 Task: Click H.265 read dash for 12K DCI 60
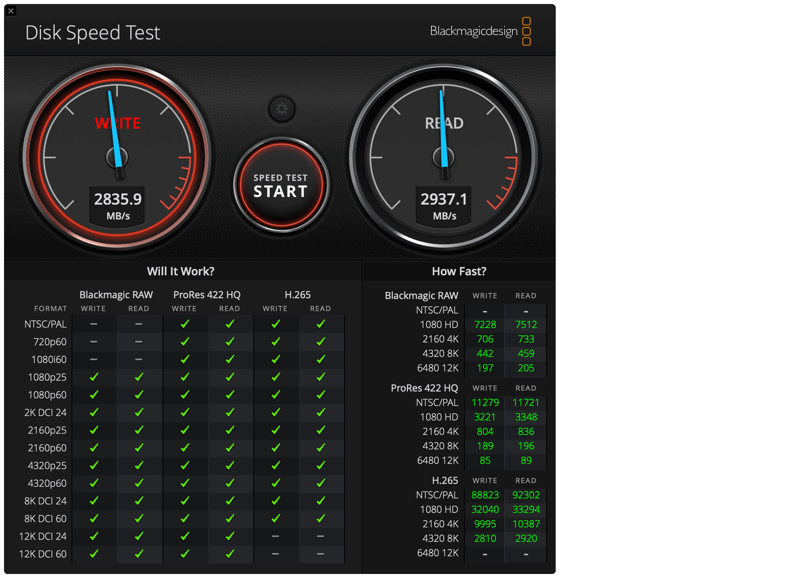[320, 554]
